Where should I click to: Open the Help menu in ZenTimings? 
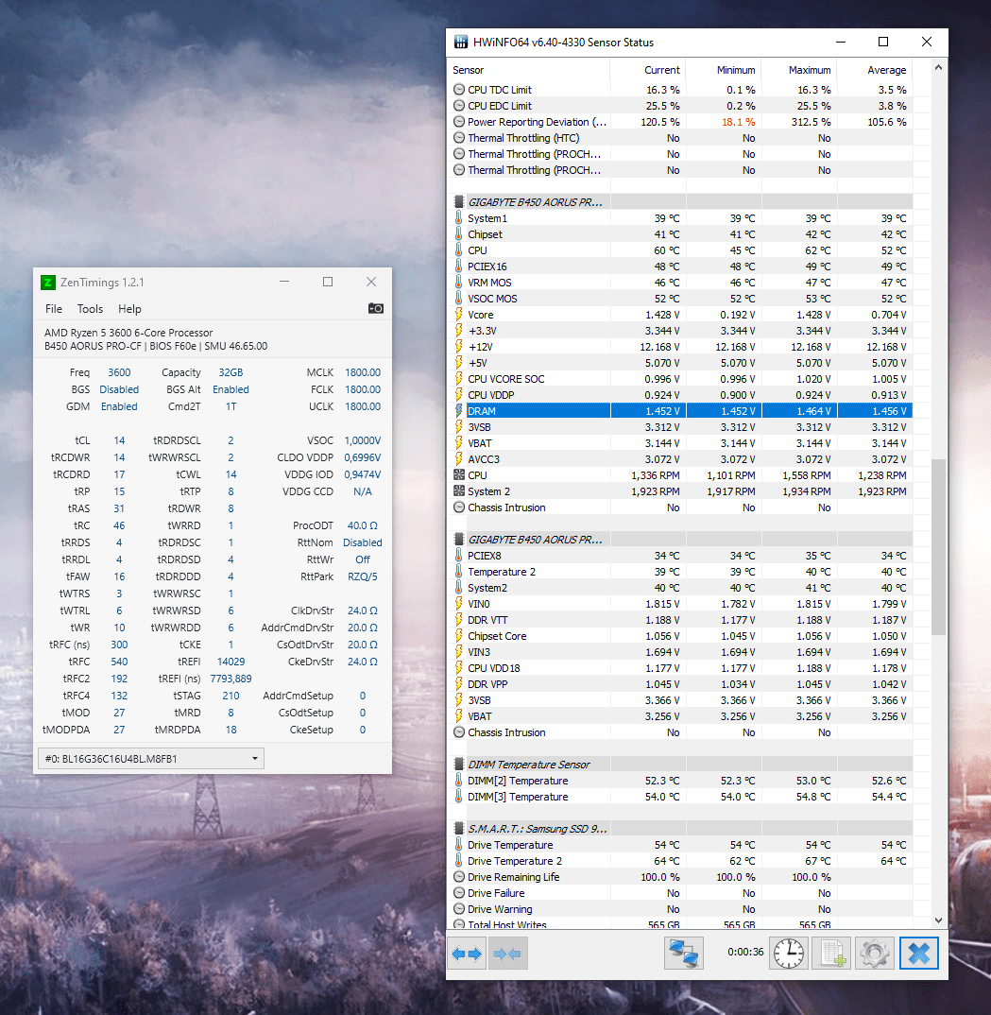point(129,309)
